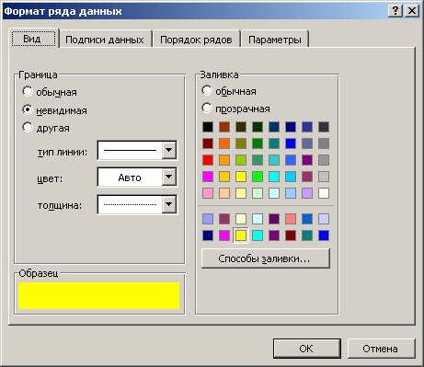424x367 pixels.
Task: Open the Параметры tab
Action: [x=275, y=40]
